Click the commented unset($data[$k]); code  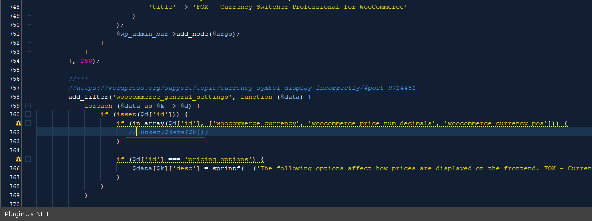click(174, 132)
